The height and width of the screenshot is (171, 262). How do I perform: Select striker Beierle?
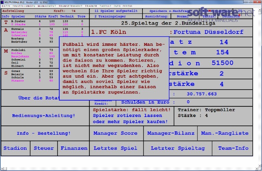(17, 74)
